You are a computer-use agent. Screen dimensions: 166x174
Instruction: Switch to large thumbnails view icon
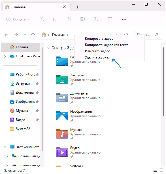161,170
